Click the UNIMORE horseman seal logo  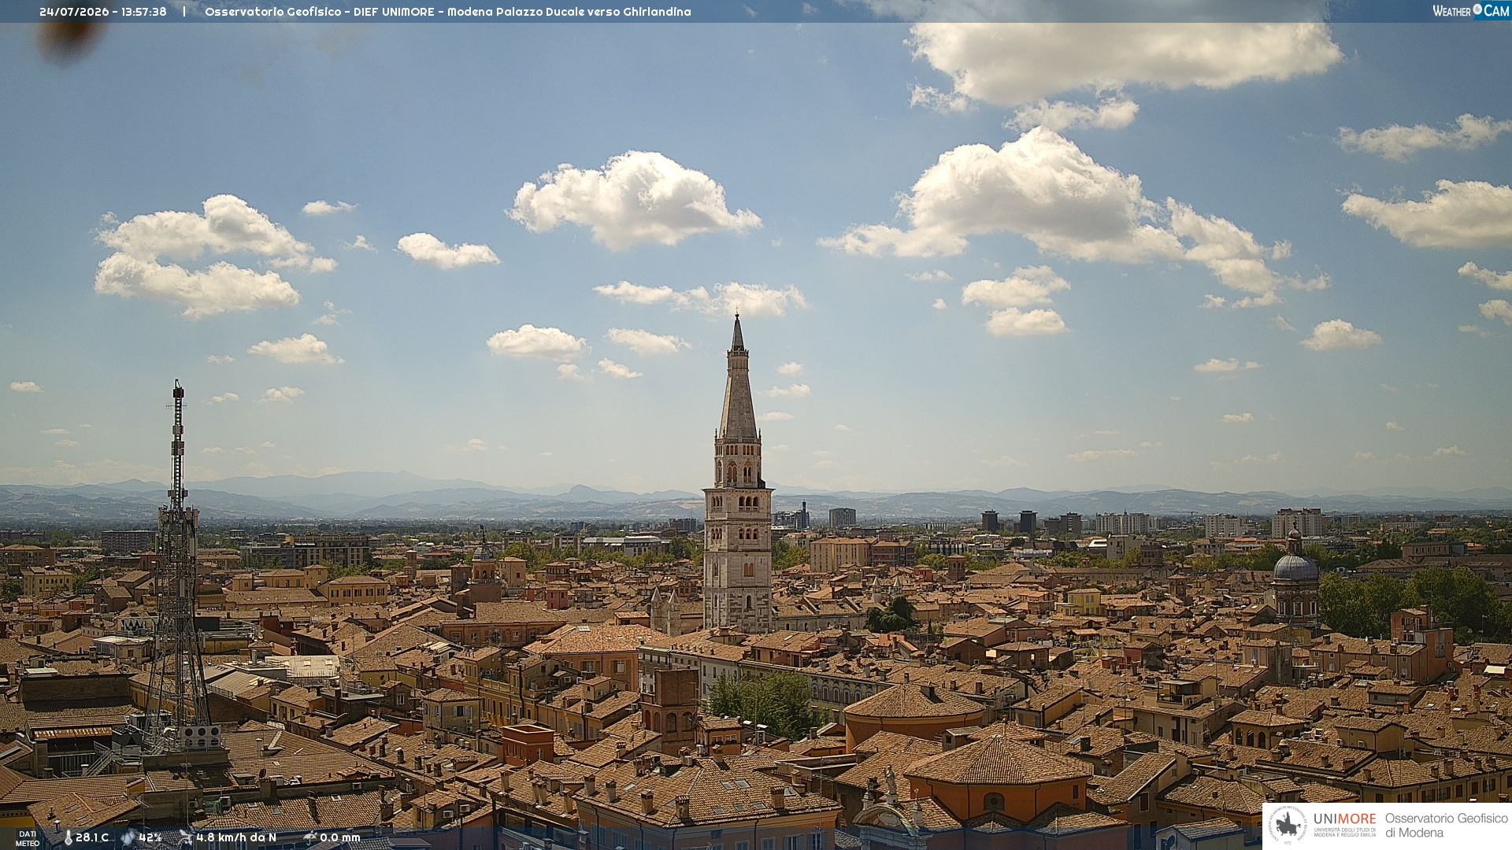tap(1288, 825)
